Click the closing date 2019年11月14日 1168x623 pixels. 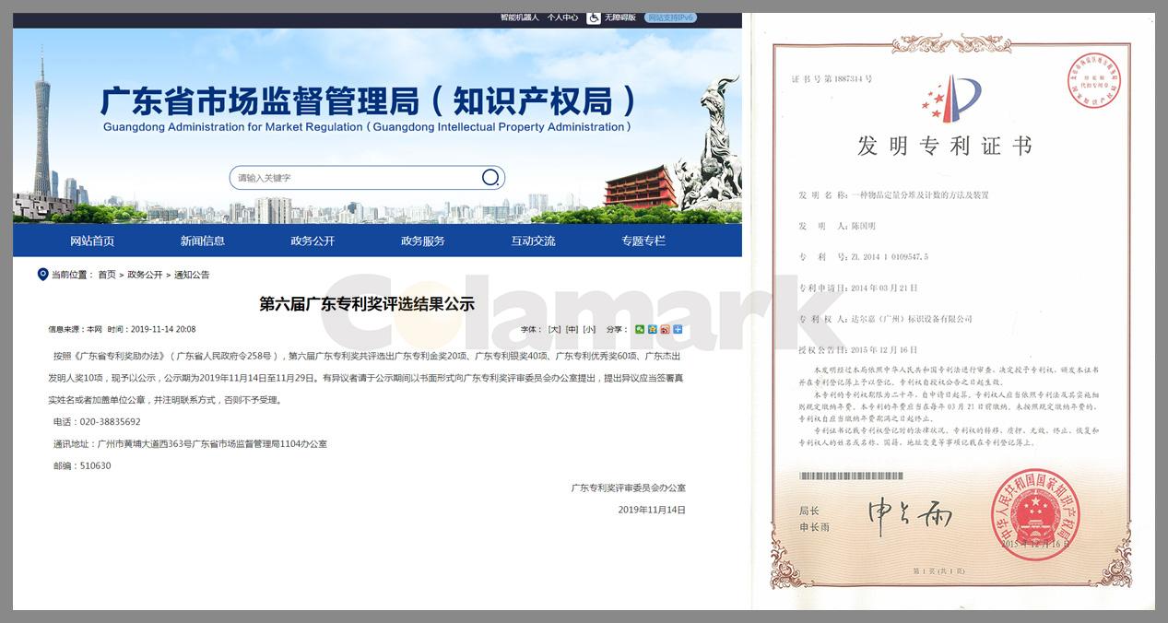(x=652, y=510)
